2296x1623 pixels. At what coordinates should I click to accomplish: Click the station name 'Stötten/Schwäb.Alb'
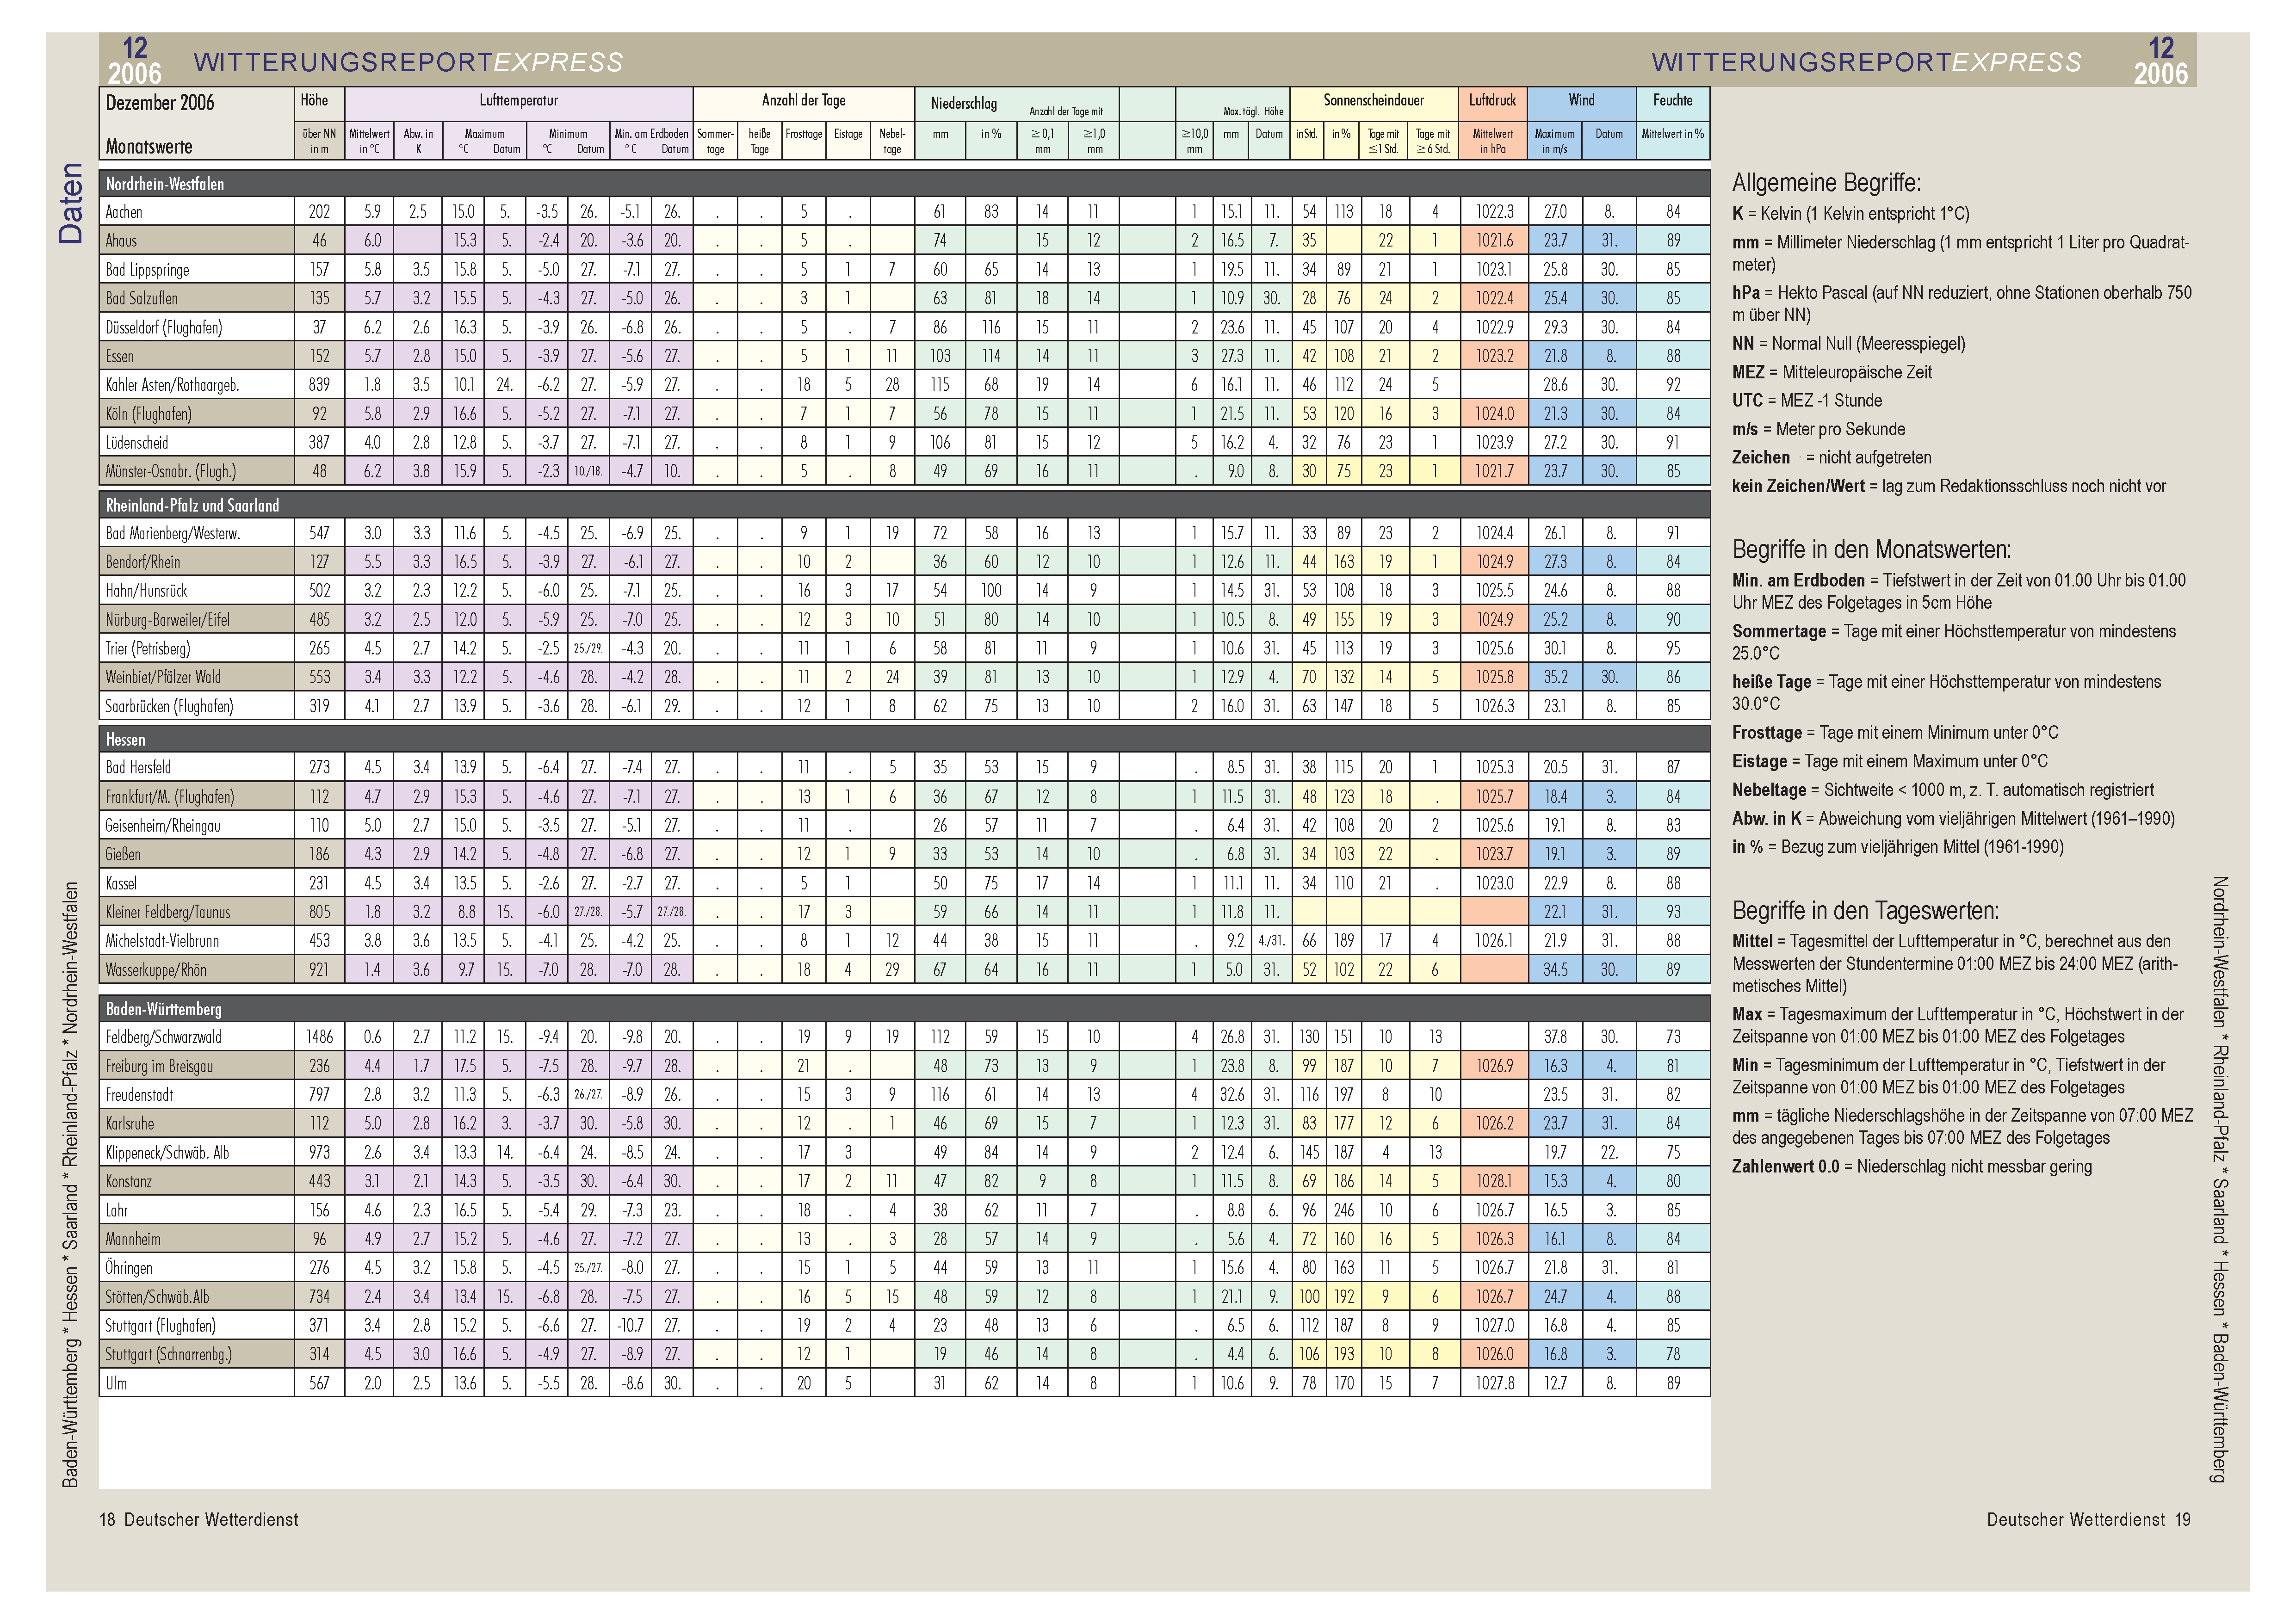coord(157,1297)
